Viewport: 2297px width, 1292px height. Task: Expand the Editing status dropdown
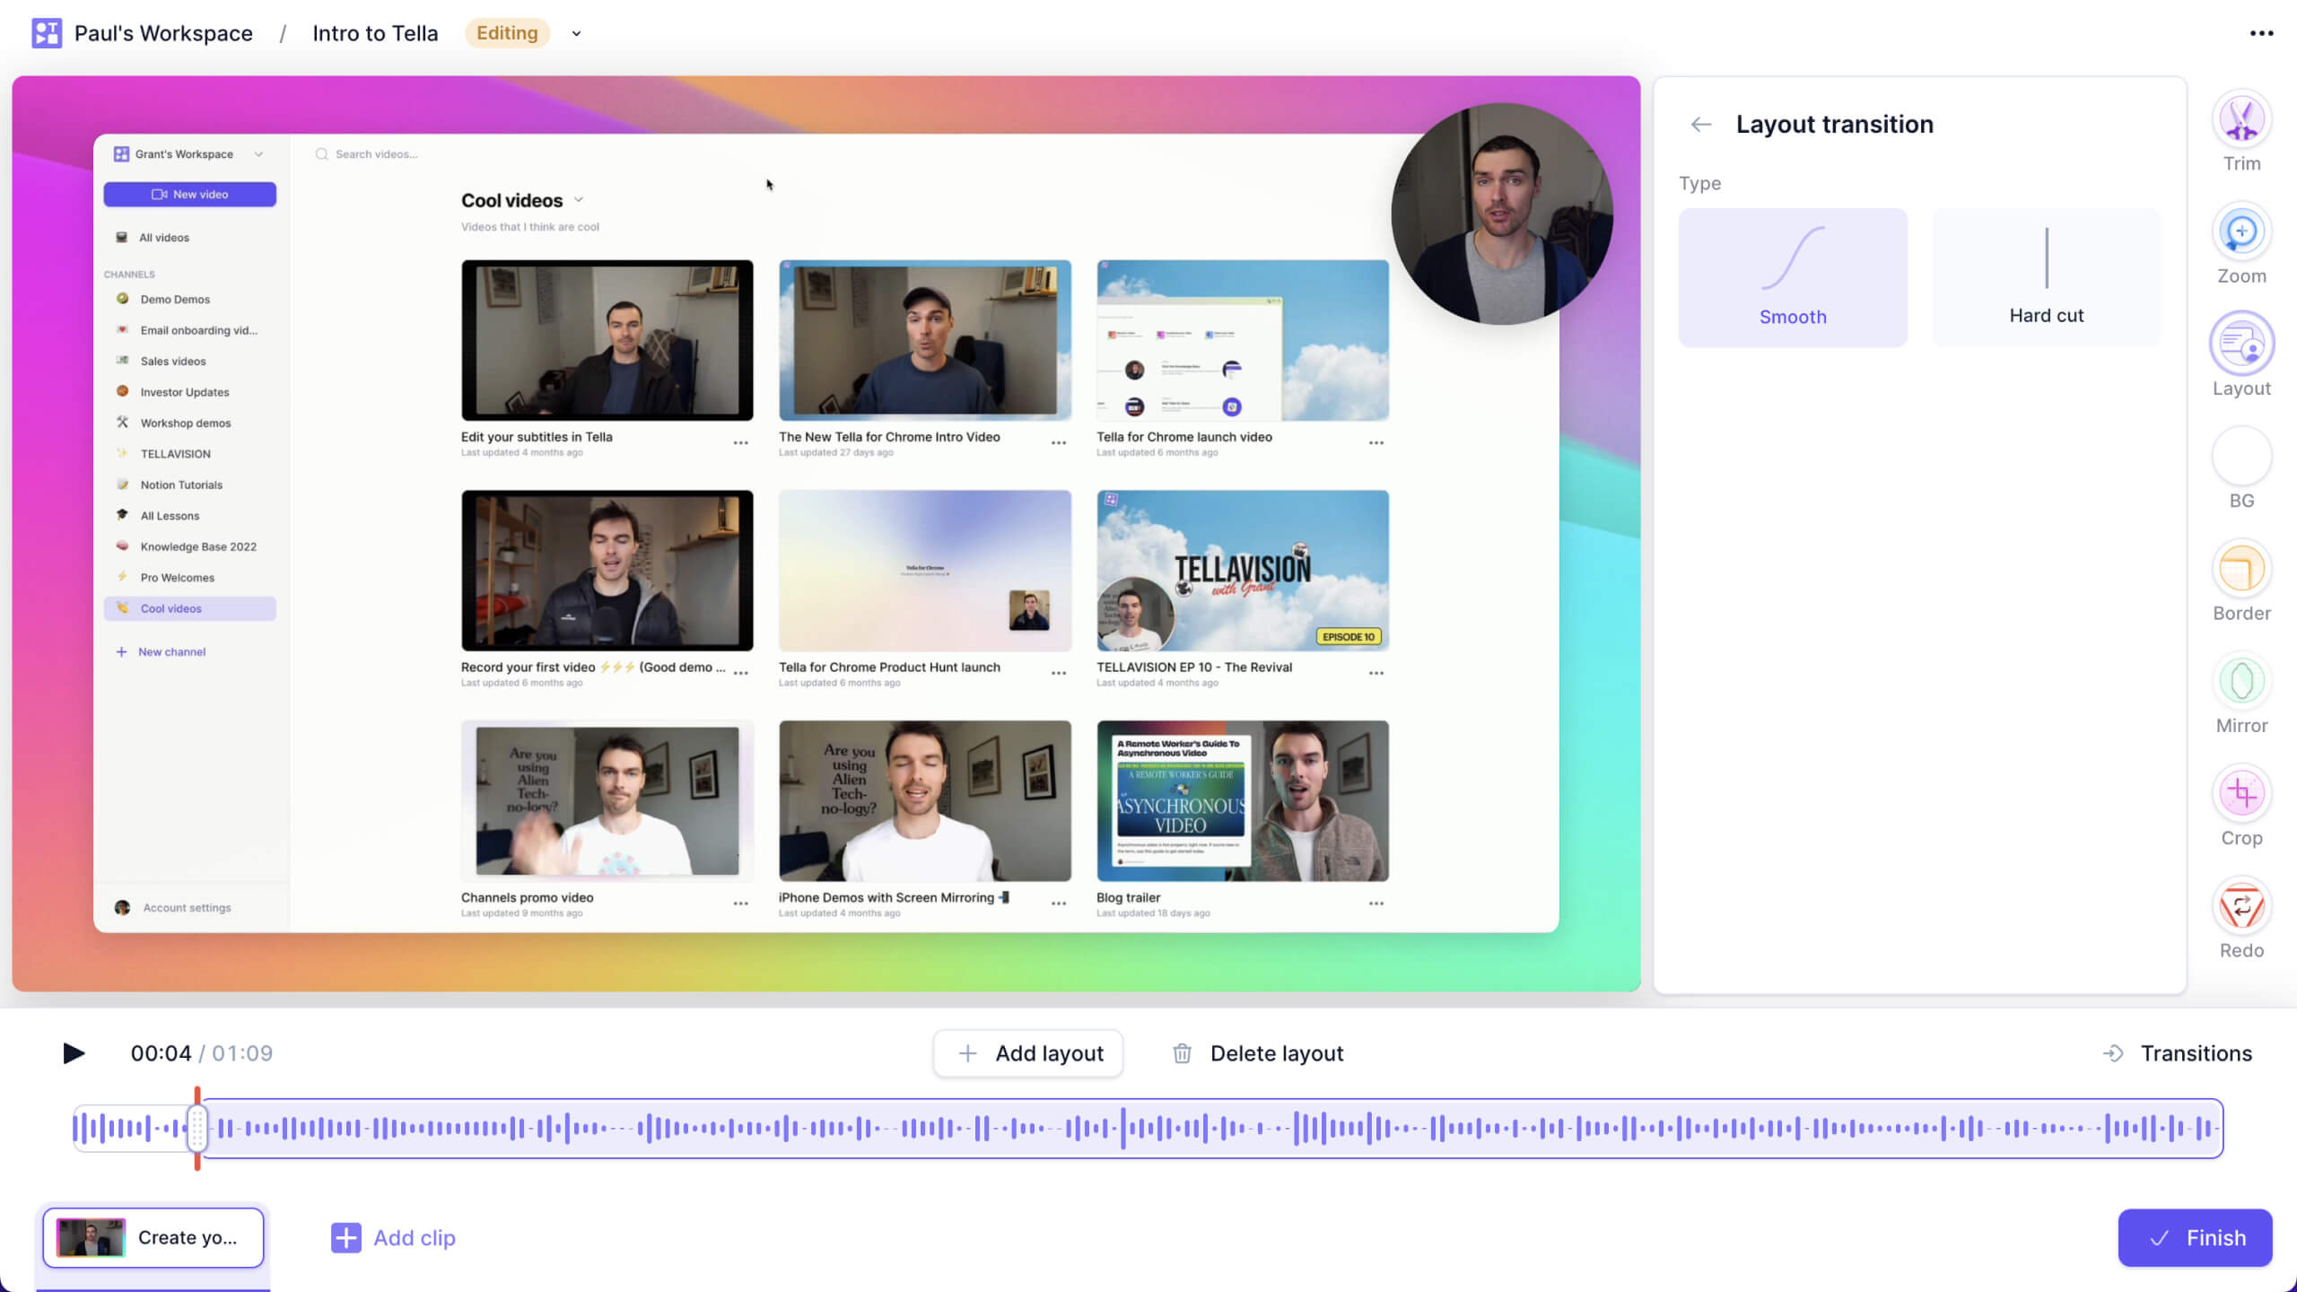[x=575, y=33]
